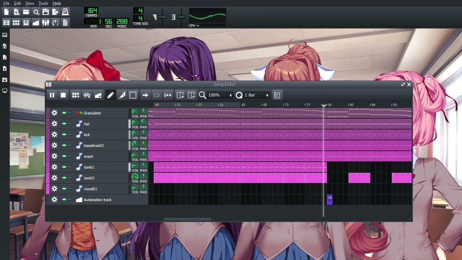Open tom03 track gear menu
462x260 pixels.
pos(55,178)
